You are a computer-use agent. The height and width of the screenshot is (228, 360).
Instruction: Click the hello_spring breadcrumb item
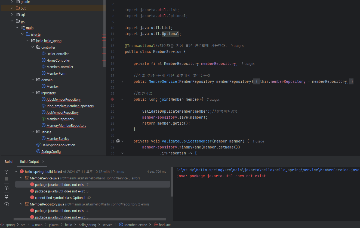tap(87, 225)
